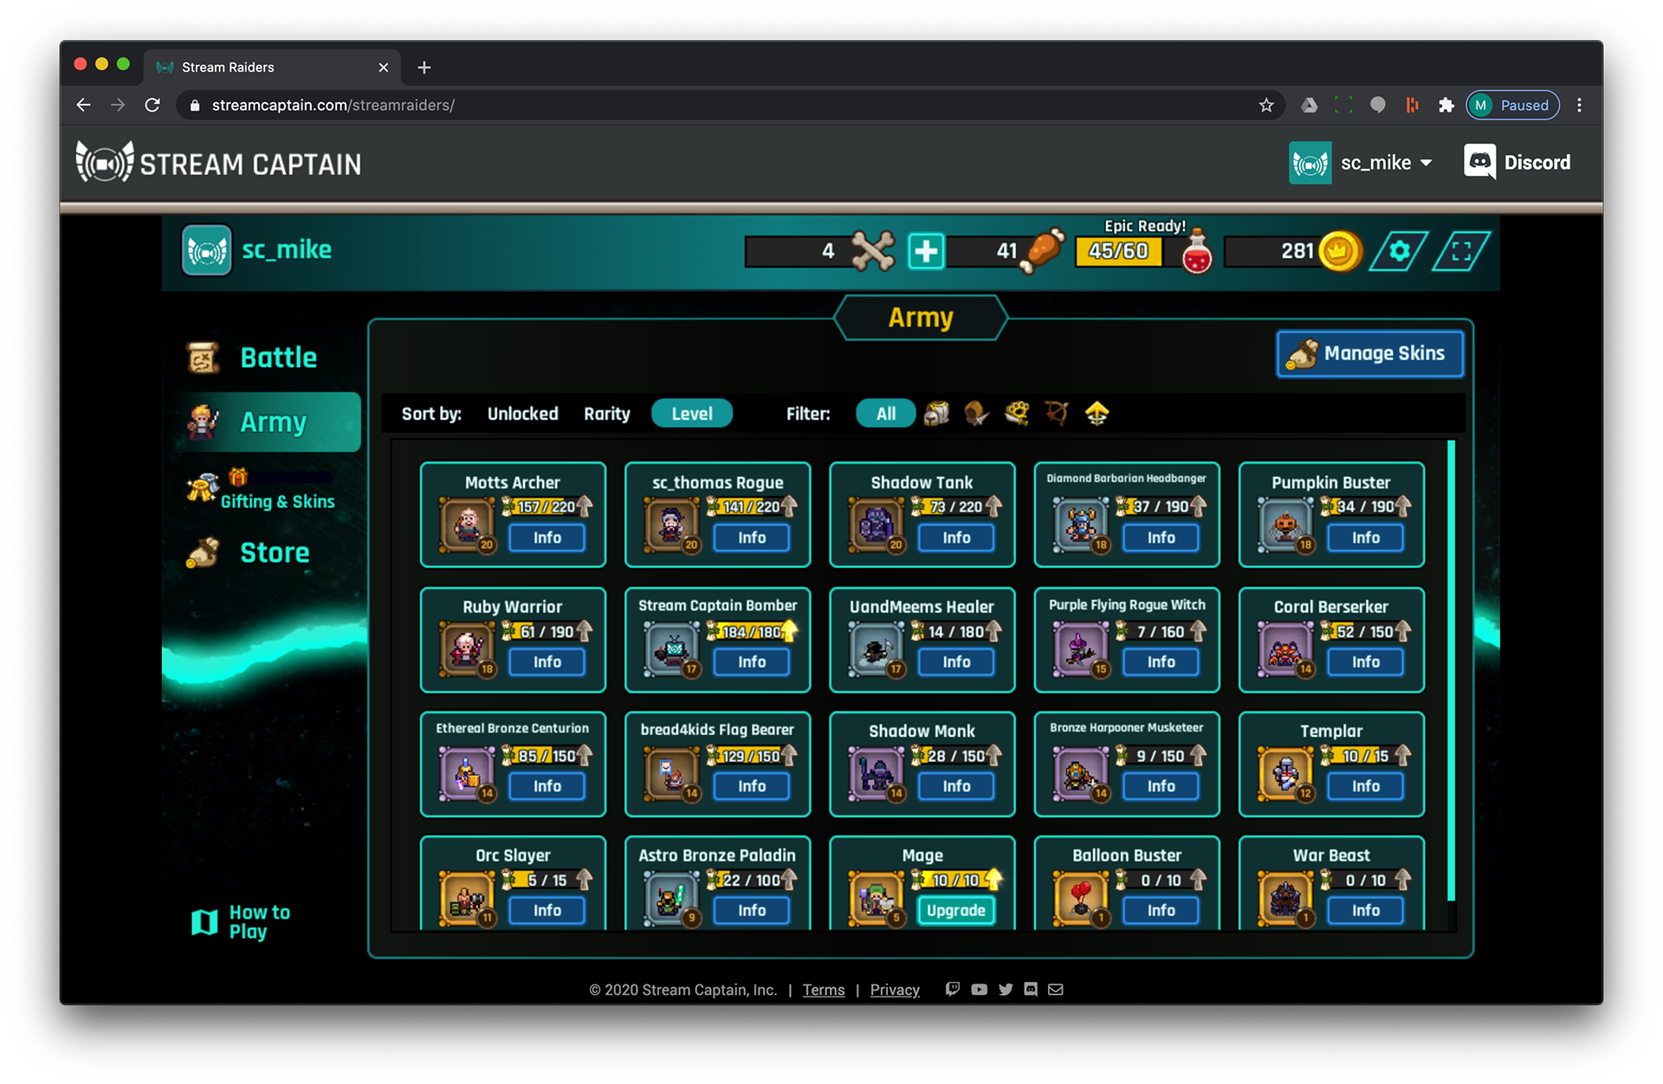Sort army by Level

[x=692, y=414]
